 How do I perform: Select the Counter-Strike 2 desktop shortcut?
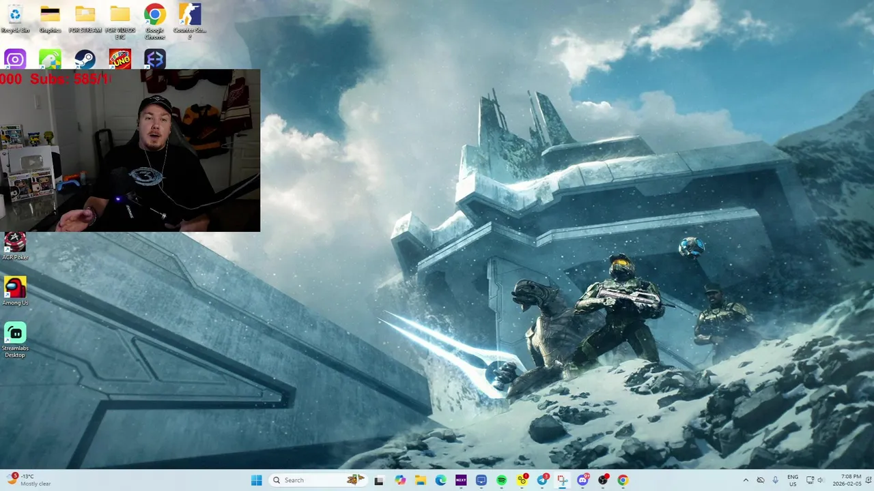(189, 21)
